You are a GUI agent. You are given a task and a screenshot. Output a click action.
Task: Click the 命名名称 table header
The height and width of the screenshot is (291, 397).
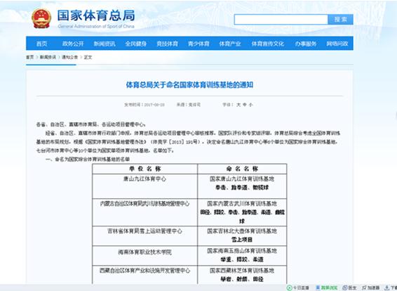pos(242,169)
